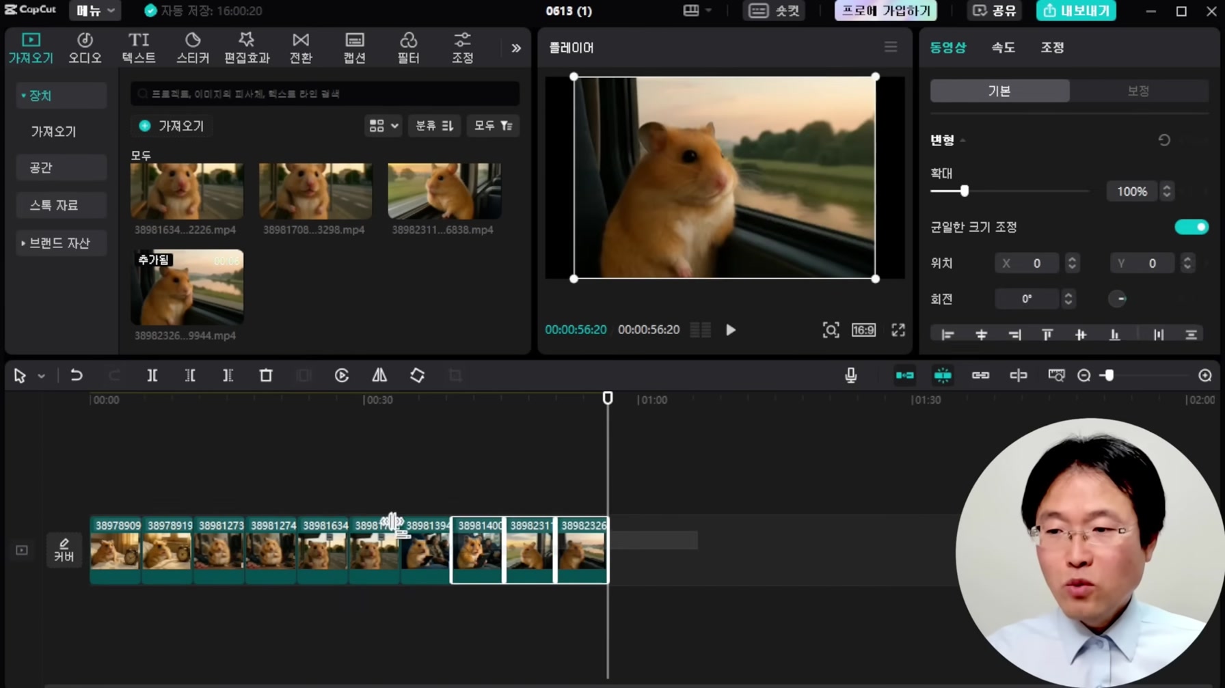1225x688 pixels.
Task: Toggle 균일한 크기 조정 switch
Action: [x=1192, y=227]
